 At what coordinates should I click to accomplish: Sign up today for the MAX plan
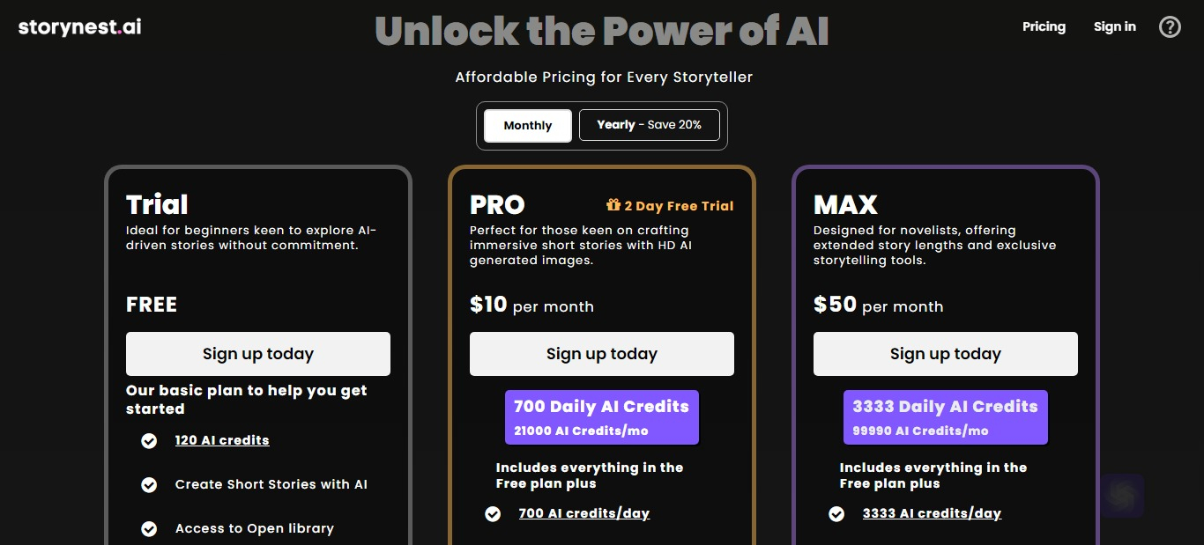click(946, 354)
